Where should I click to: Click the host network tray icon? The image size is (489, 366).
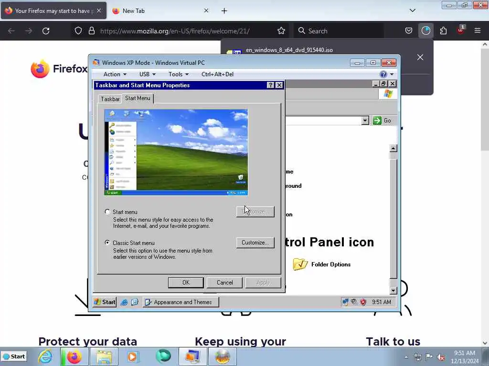point(417,357)
